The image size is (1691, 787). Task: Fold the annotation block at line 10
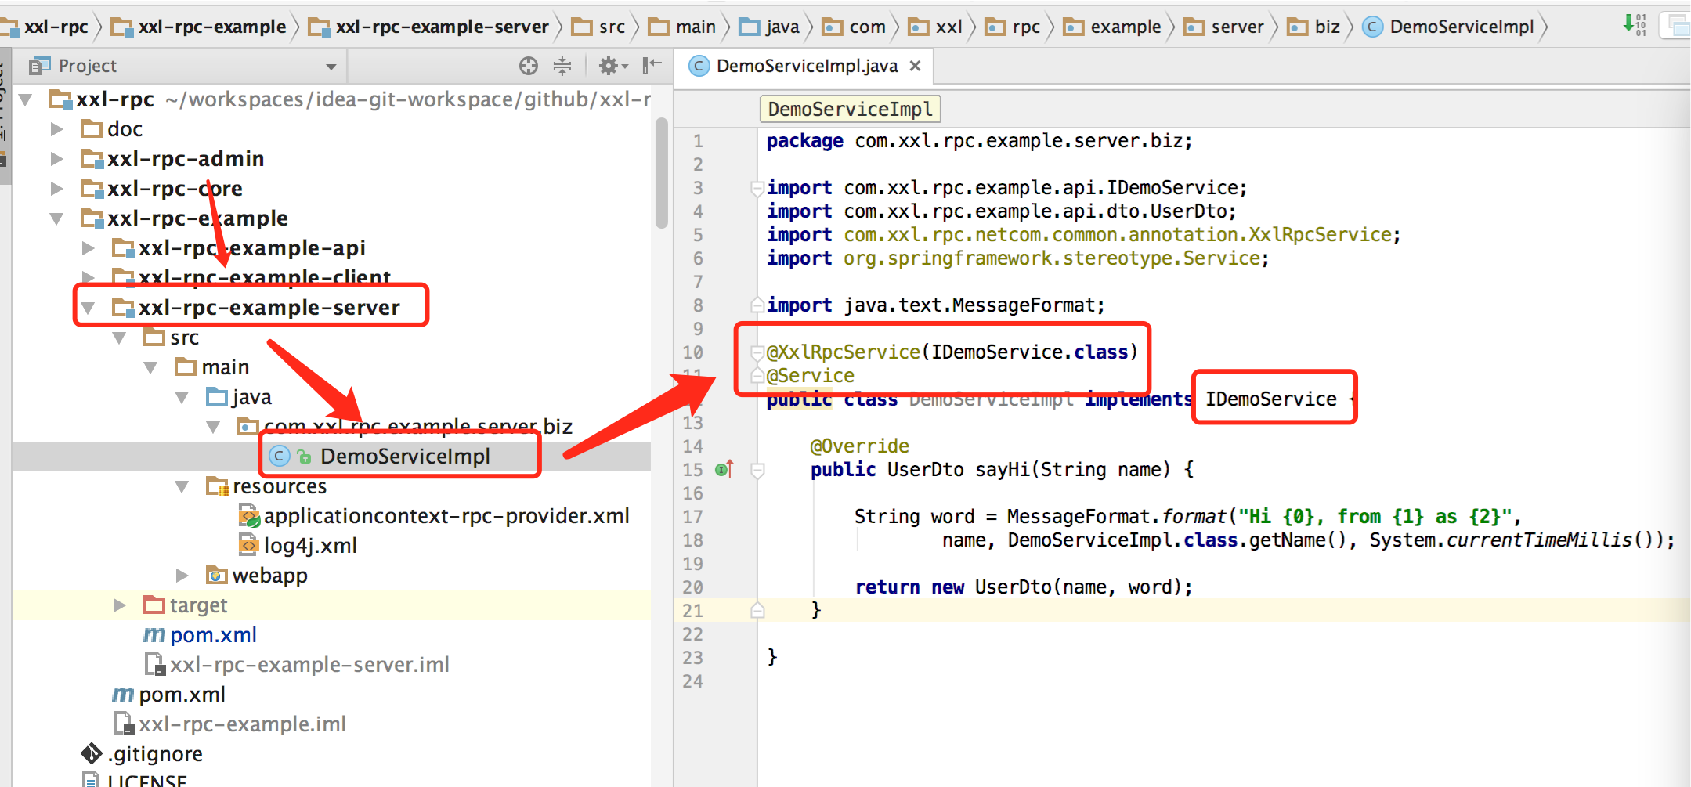coord(757,352)
